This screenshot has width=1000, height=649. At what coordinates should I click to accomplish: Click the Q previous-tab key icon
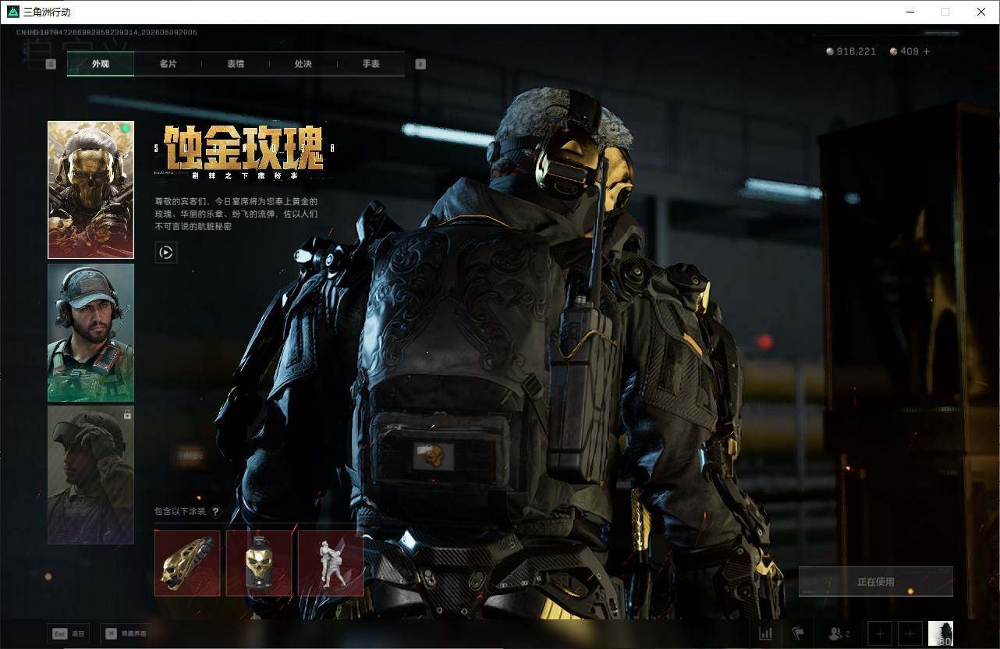pyautogui.click(x=51, y=64)
